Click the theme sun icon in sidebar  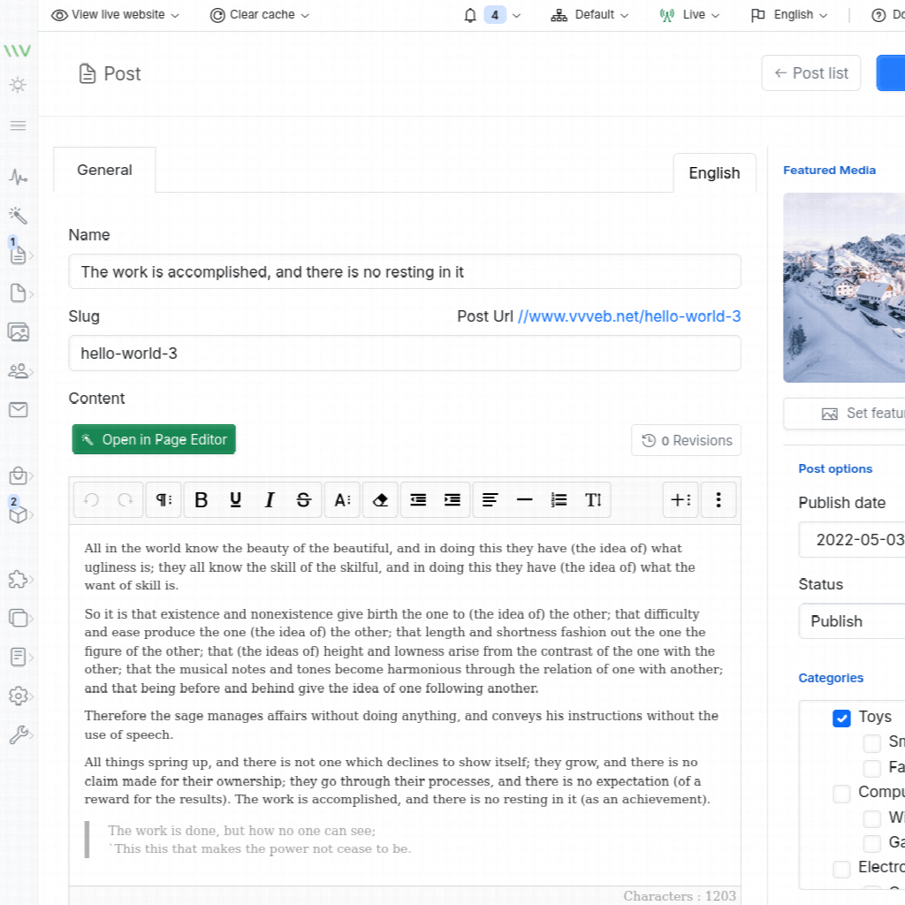click(18, 86)
